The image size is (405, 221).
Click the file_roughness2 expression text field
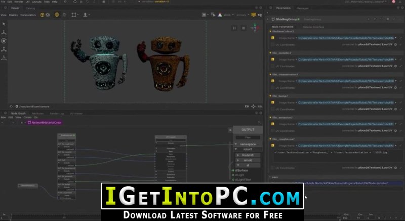[x=335, y=155]
